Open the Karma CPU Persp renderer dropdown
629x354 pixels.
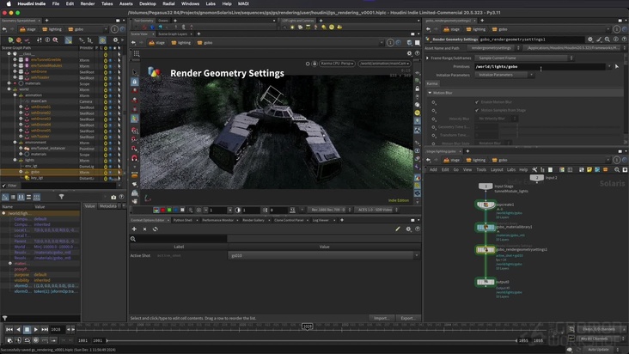(337, 64)
